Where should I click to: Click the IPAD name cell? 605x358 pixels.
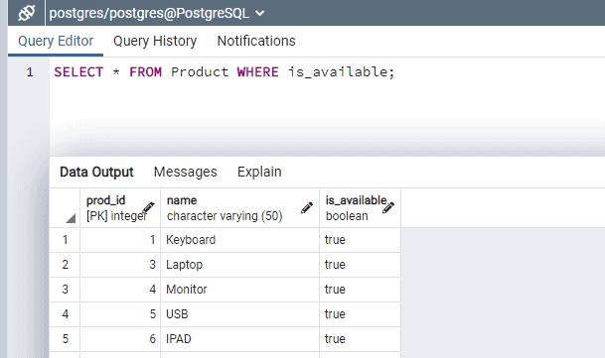(240, 339)
